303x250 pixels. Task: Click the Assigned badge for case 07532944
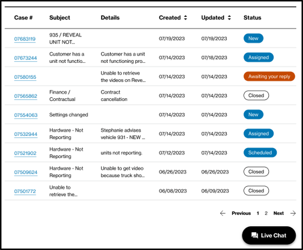259,133
